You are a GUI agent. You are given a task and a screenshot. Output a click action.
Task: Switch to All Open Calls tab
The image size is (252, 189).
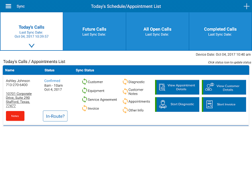click(x=157, y=31)
